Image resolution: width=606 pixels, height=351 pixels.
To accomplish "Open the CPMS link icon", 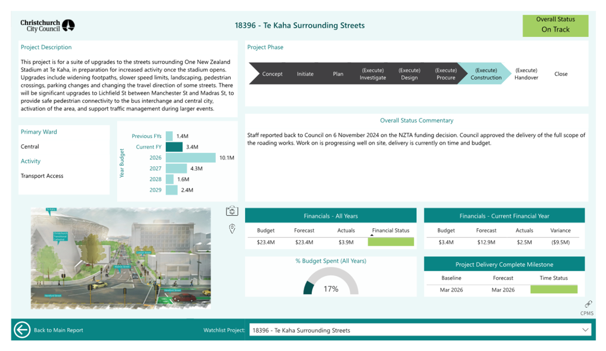I will [x=588, y=304].
